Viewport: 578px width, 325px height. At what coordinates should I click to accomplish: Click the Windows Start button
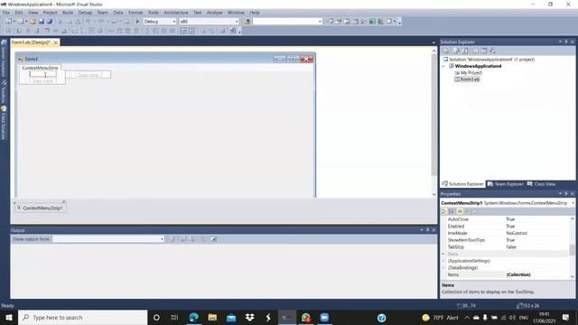click(9, 317)
